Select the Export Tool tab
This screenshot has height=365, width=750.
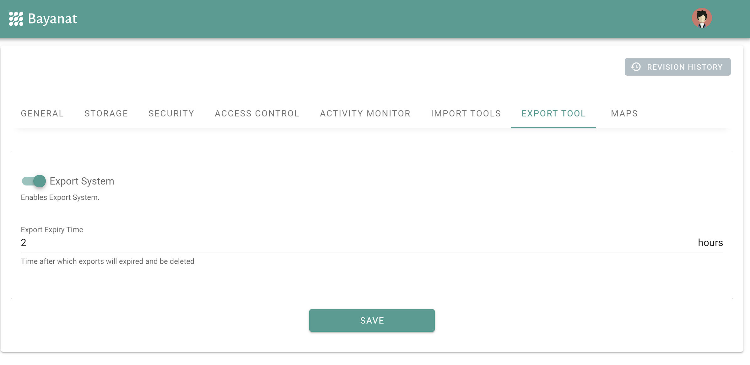pos(553,113)
